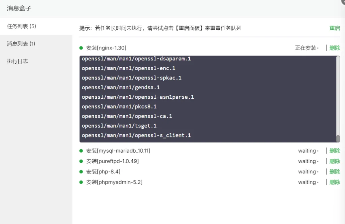
Task: Select the 安装[nginx-1.30] task label
Action: pos(106,48)
